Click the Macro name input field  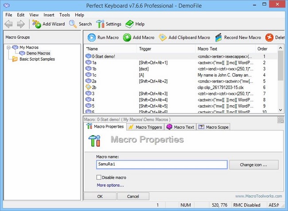pyautogui.click(x=161, y=164)
